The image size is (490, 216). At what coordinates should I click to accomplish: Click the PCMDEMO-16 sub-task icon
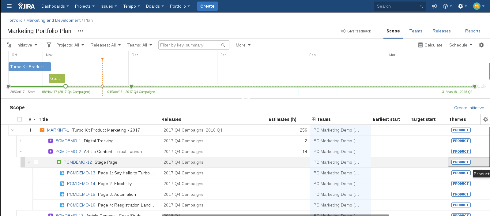tap(62, 205)
